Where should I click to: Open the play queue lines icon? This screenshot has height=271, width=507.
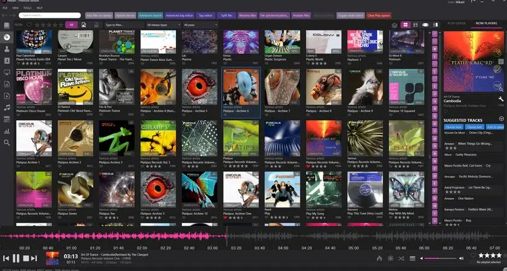click(412, 258)
